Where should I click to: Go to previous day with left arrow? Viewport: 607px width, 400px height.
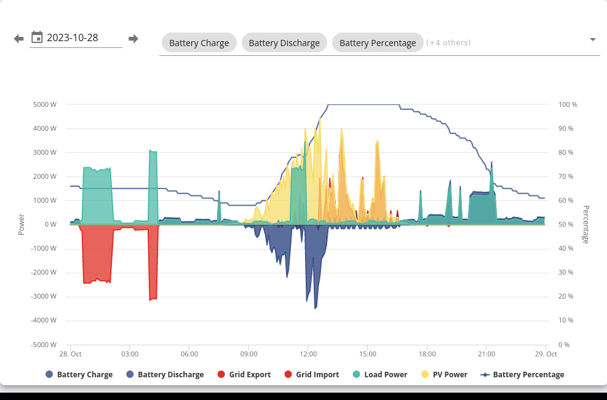(x=18, y=38)
